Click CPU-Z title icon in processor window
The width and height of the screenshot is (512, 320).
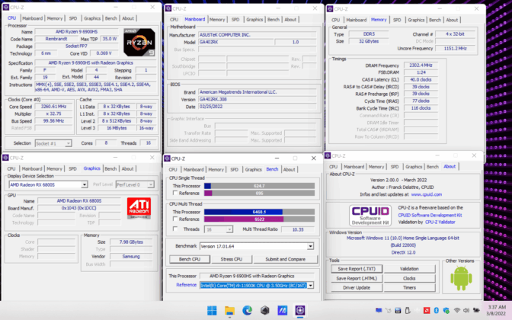(5, 7)
